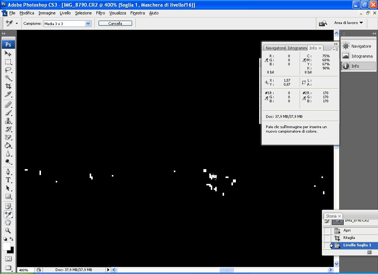This screenshot has height=274, width=378.
Task: Choose the Paint Bucket tool
Action: 8,145
